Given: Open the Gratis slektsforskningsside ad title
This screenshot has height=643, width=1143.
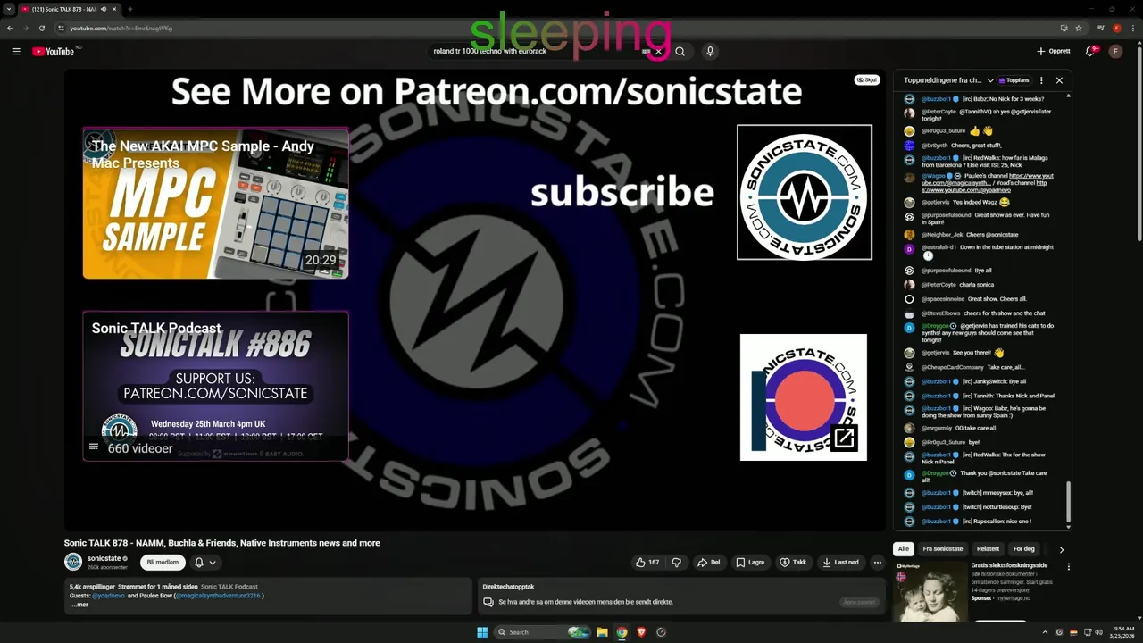Looking at the screenshot, I should 1009,565.
